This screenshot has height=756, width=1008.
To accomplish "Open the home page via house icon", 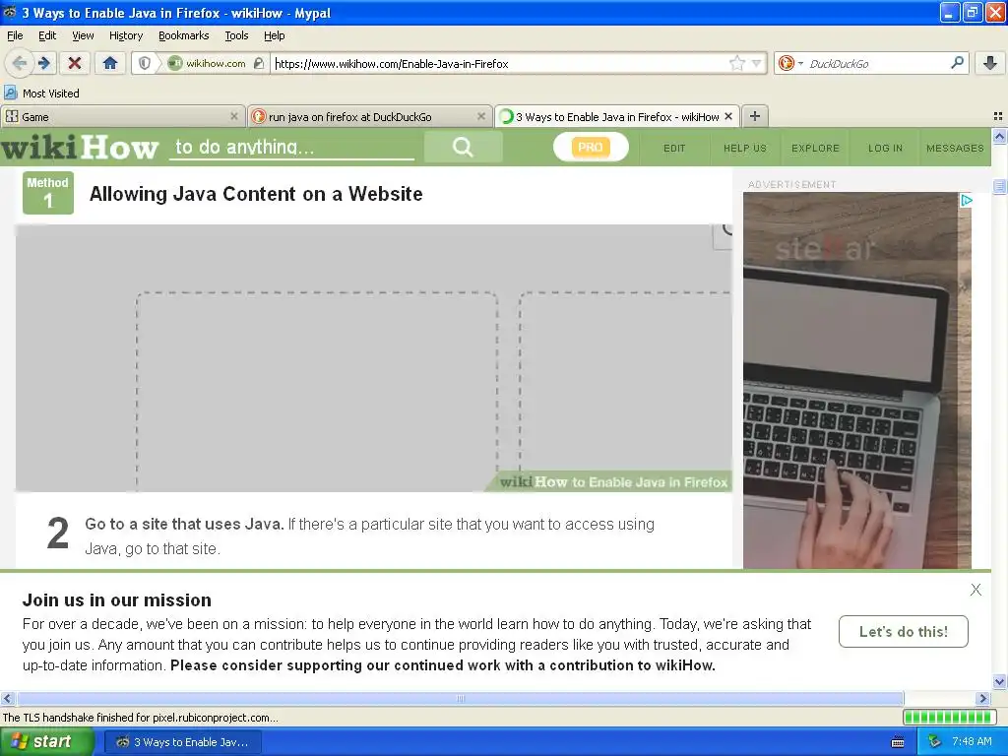I will click(x=110, y=63).
